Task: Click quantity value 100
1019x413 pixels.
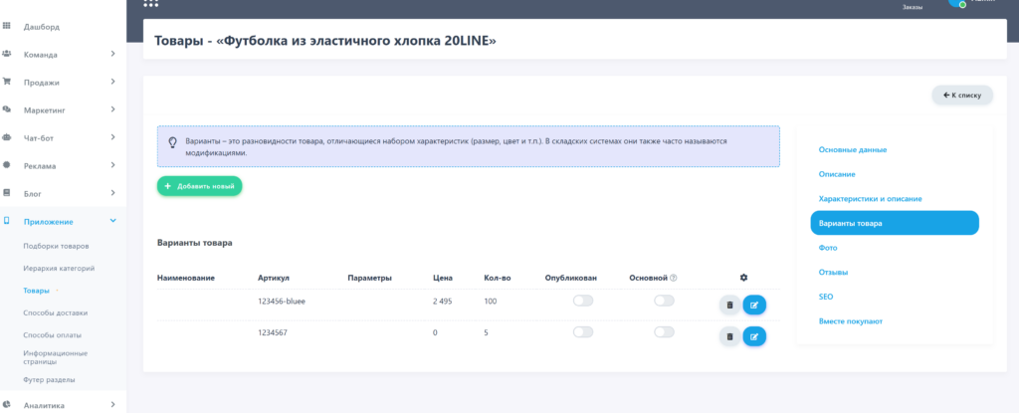Action: coord(491,302)
